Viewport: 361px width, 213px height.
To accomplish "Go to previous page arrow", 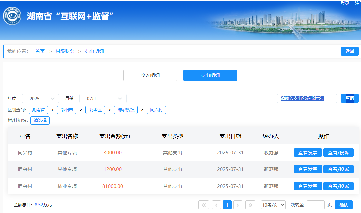I will coord(216,205).
